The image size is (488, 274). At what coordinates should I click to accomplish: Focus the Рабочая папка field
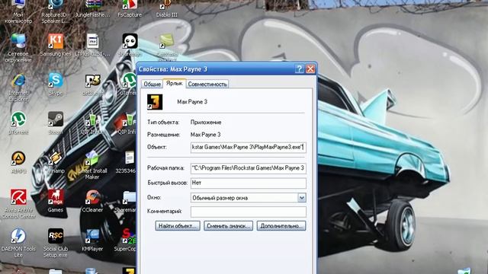[x=248, y=168]
